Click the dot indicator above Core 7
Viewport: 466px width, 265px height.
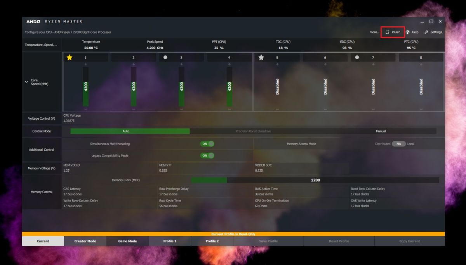357,57
